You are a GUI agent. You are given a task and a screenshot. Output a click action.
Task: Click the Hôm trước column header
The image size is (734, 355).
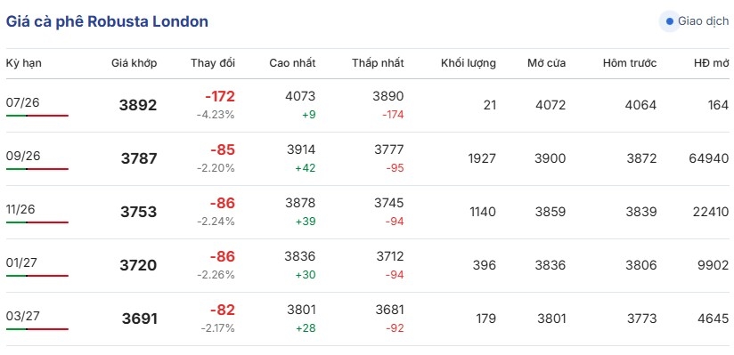point(630,63)
